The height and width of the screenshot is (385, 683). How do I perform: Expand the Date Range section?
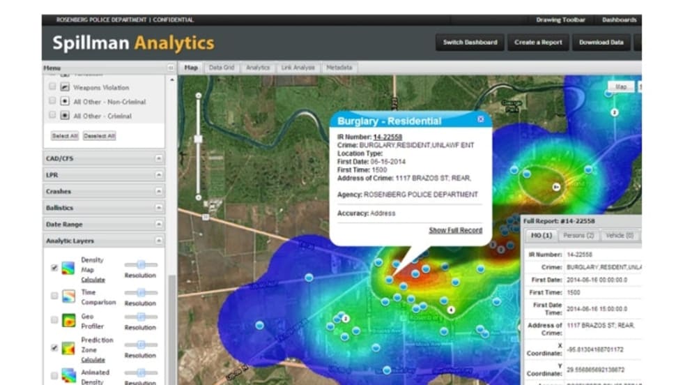click(x=158, y=225)
